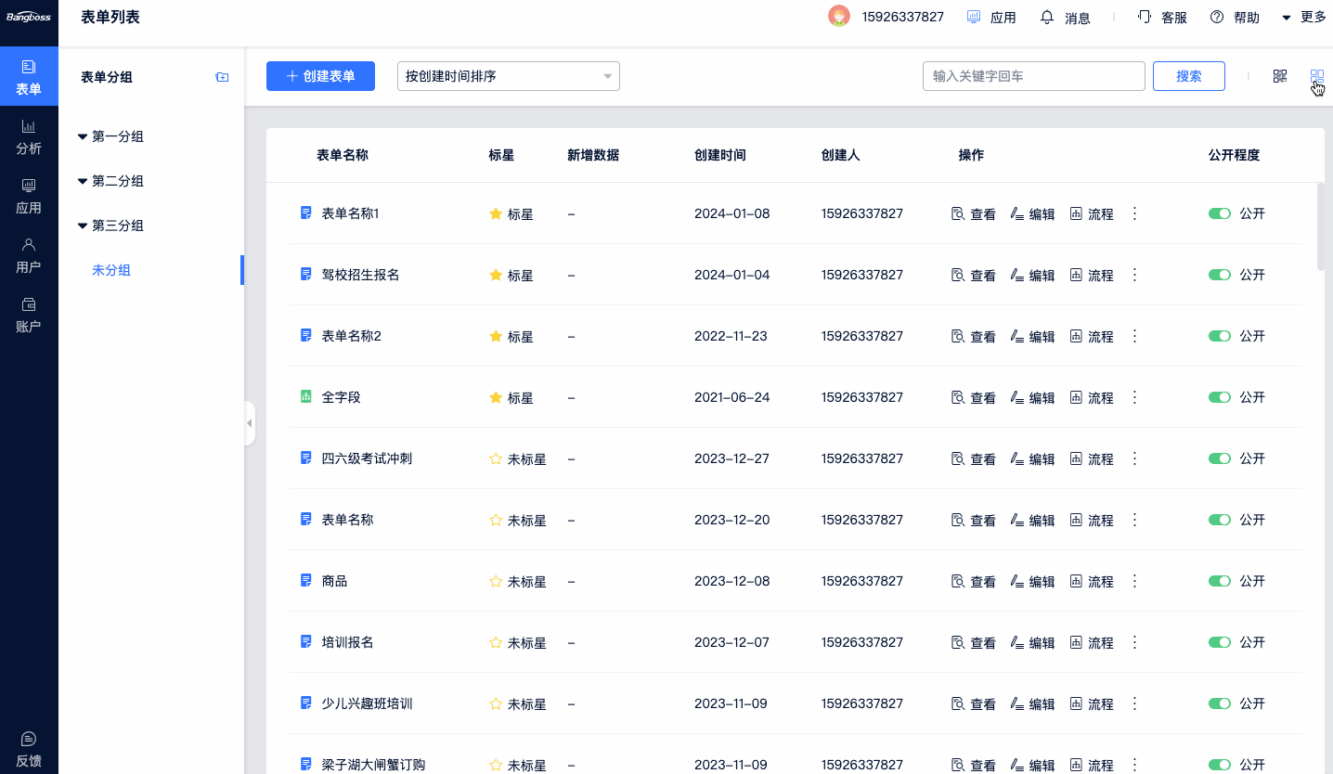Toggle public switch for 商品 form

pos(1219,581)
